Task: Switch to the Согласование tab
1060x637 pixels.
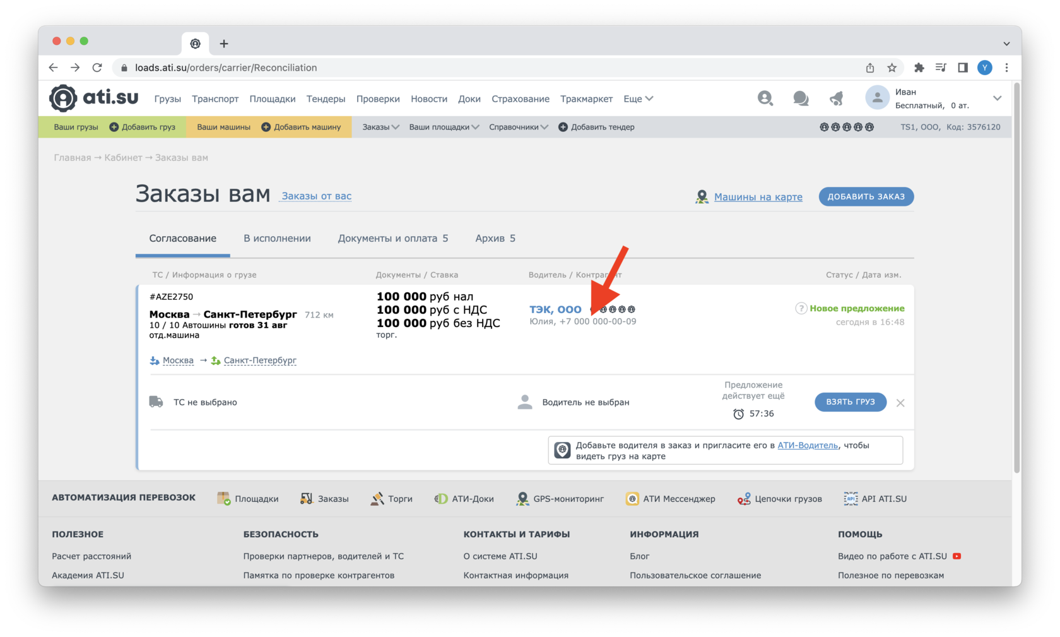Action: pos(182,238)
